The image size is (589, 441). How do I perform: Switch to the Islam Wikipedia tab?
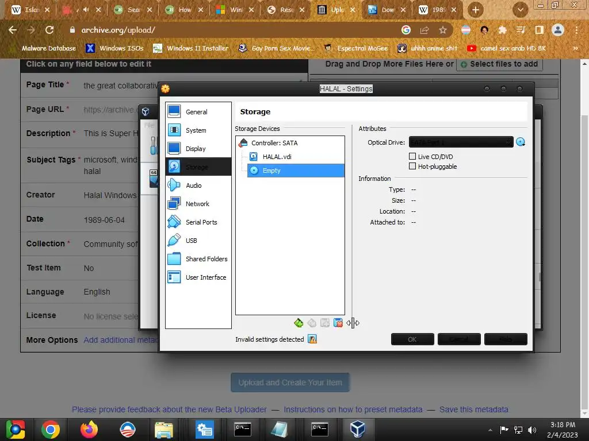[x=30, y=10]
